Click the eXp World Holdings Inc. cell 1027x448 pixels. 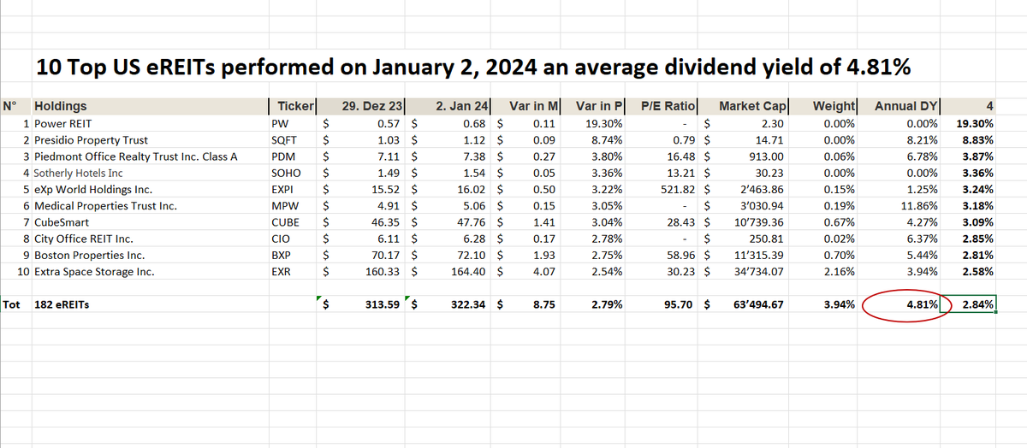pyautogui.click(x=150, y=189)
